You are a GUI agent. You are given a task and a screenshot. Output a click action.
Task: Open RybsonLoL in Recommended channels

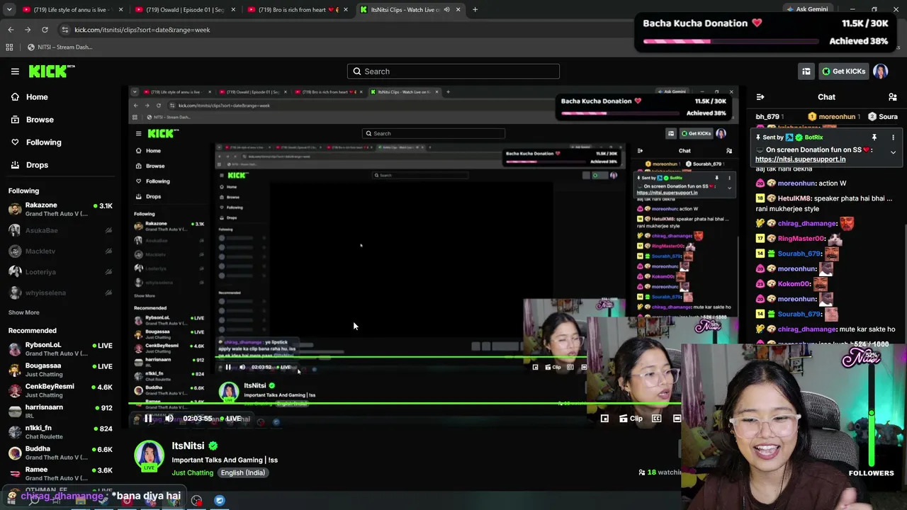tap(60, 348)
